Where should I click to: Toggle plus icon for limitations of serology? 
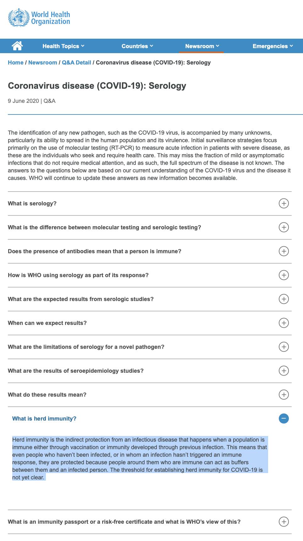284,347
